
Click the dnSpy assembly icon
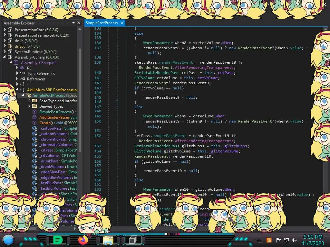(10, 46)
